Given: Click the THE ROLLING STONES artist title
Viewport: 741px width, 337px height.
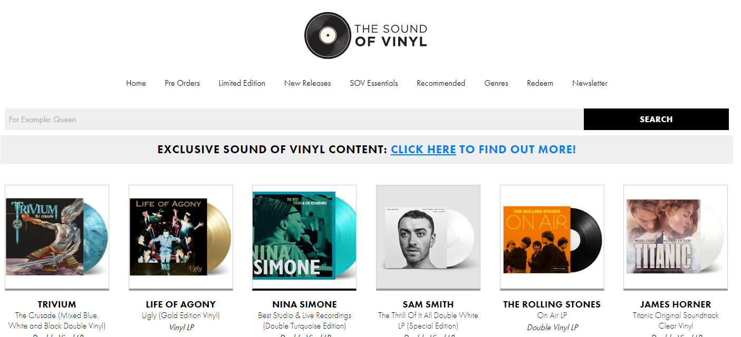Looking at the screenshot, I should coord(552,304).
